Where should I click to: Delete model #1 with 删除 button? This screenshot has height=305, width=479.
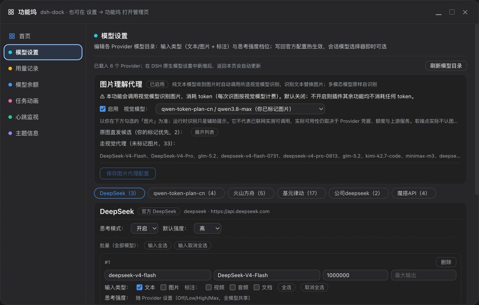point(446,262)
